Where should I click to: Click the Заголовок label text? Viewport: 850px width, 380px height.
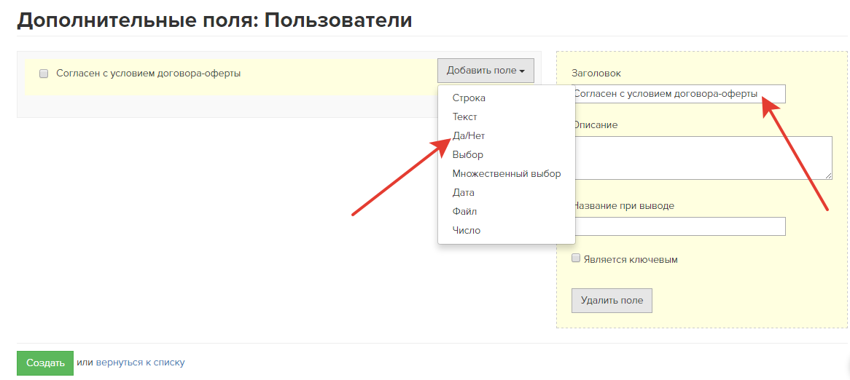pyautogui.click(x=597, y=73)
